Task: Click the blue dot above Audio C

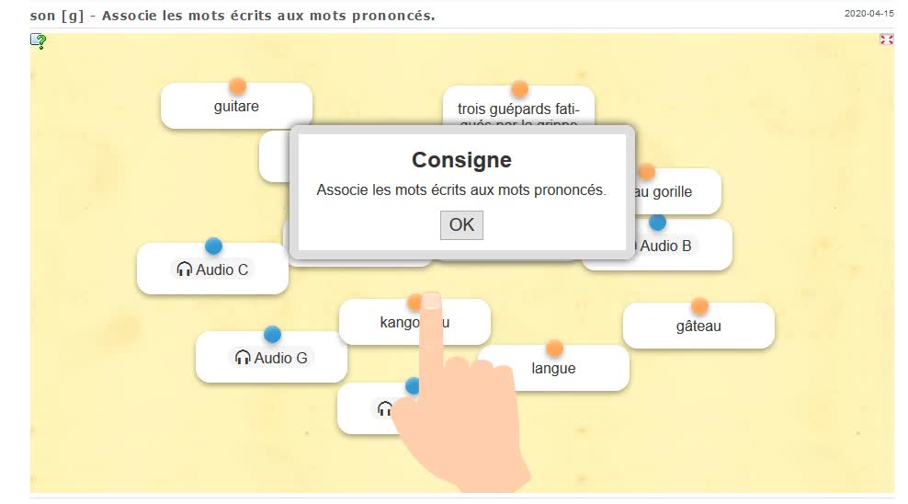Action: pyautogui.click(x=213, y=246)
